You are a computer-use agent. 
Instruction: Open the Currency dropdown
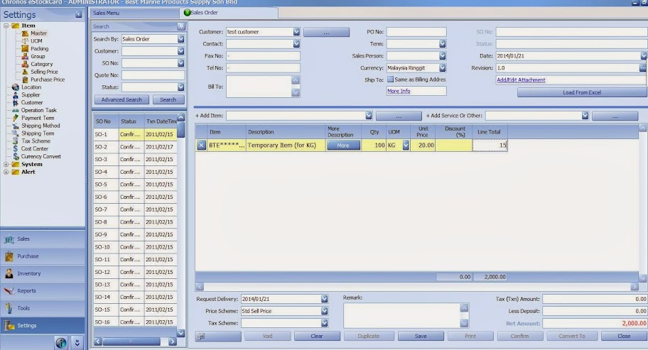point(443,67)
